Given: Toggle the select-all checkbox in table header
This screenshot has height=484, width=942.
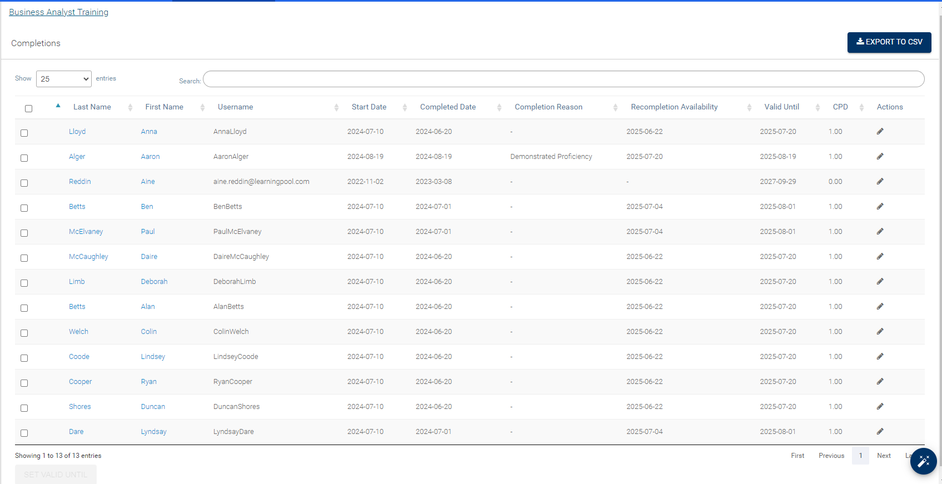Looking at the screenshot, I should (x=28, y=108).
